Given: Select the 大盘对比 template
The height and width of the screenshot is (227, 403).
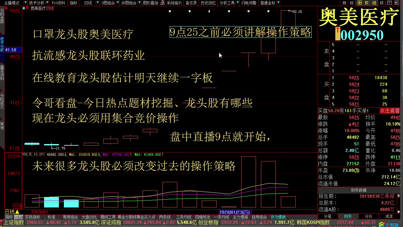Looking at the screenshot, I should [x=89, y=217].
